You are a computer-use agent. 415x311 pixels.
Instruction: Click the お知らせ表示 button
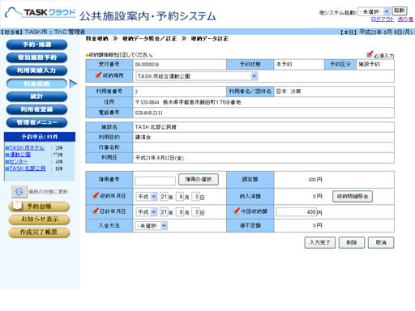39,219
